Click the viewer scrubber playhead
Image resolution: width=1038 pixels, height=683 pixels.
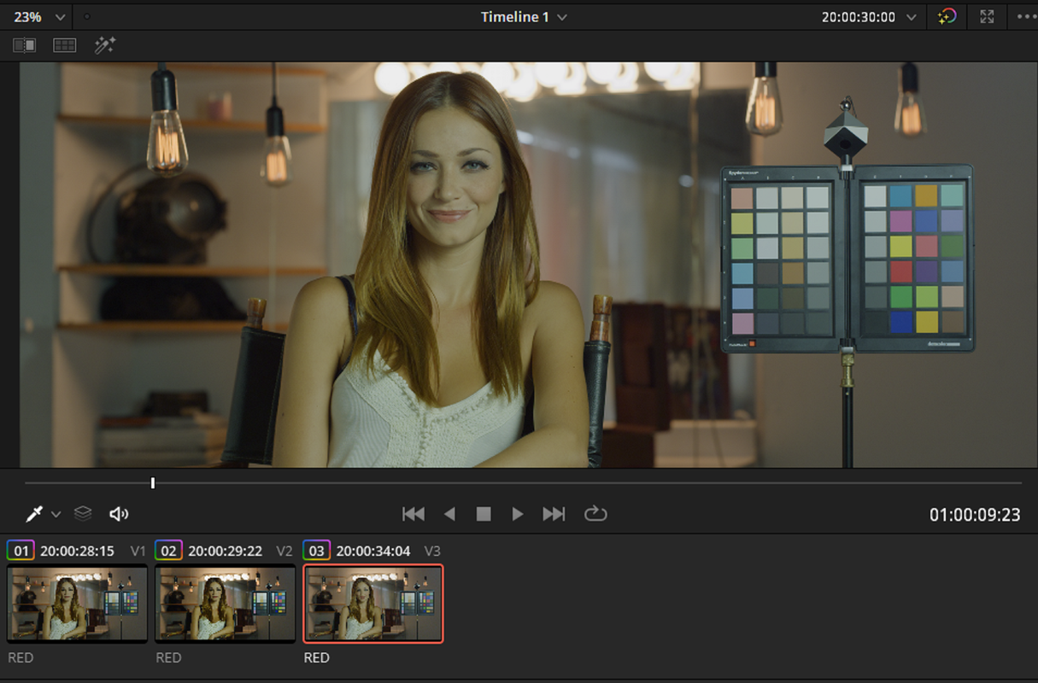pyautogui.click(x=153, y=482)
